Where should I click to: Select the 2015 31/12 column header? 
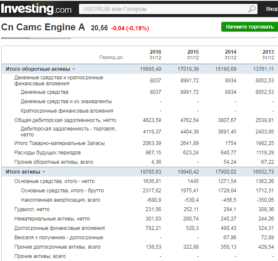tap(193, 55)
